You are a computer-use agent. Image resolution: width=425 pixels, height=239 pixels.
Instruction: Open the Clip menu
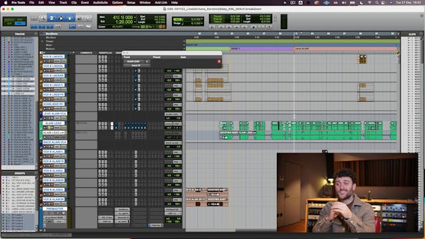(x=74, y=3)
